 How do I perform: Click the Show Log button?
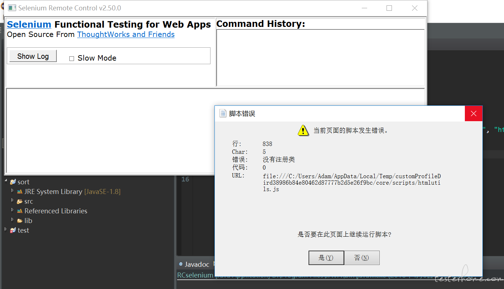33,56
